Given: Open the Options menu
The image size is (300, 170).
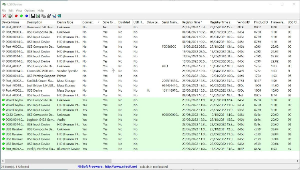Looking at the screenshot, I should (30, 10).
